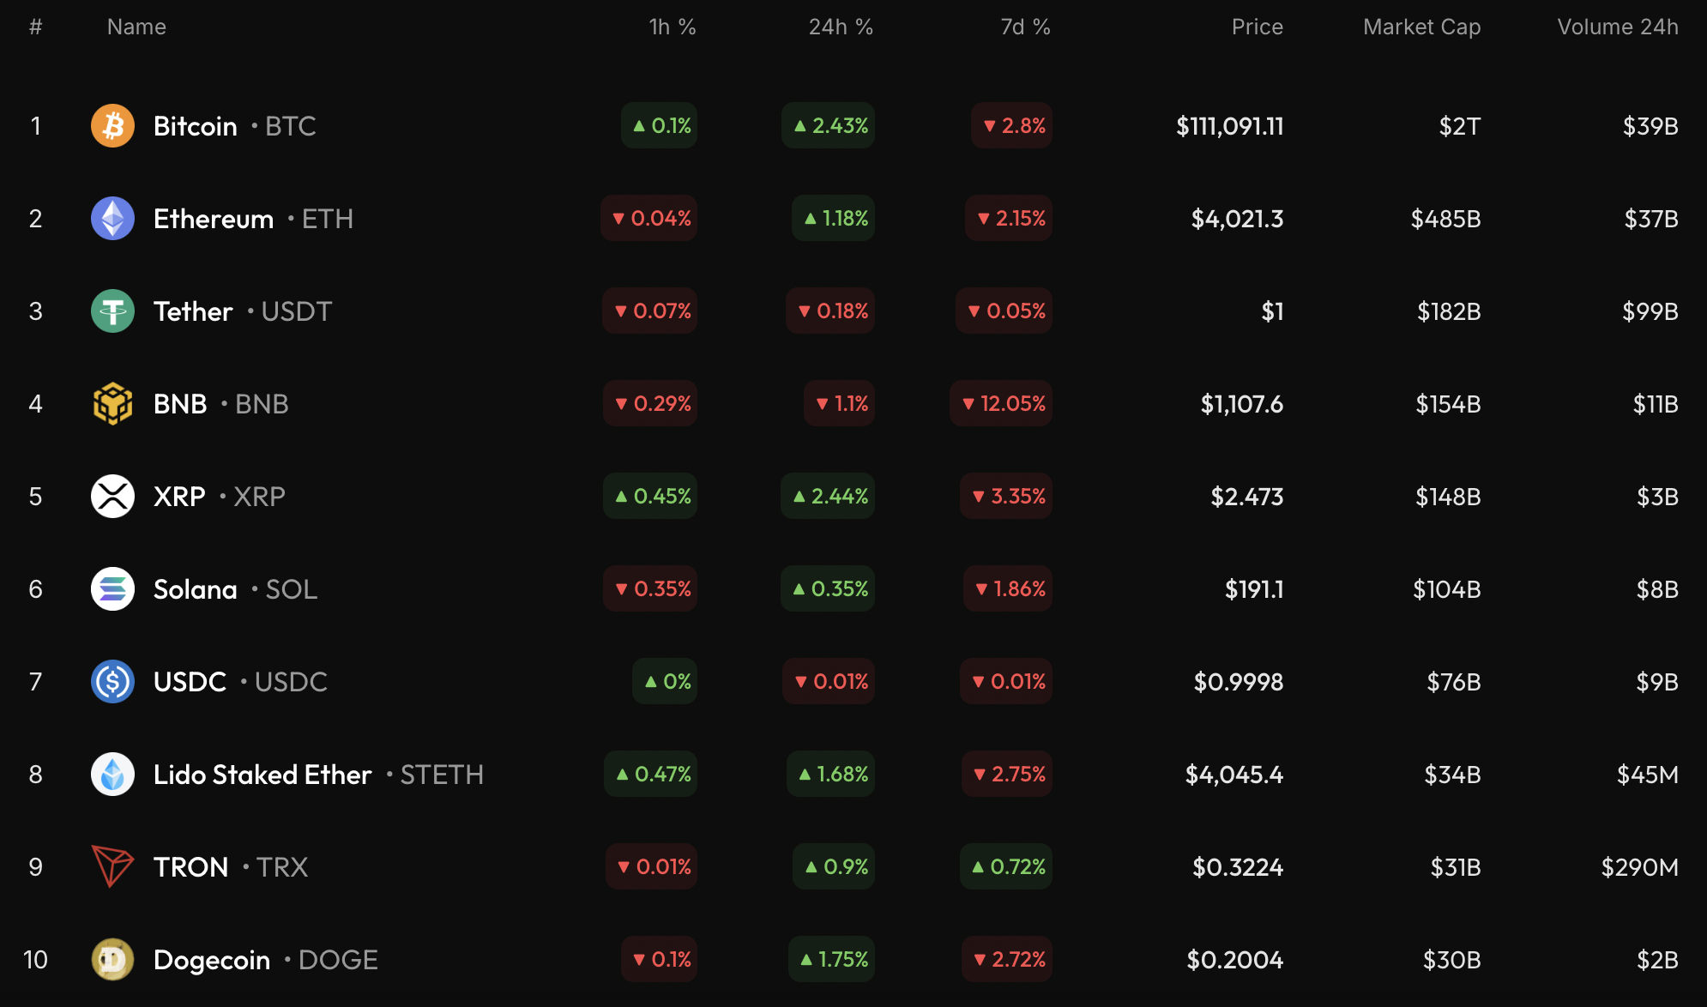Click BNB's 12.05% weekly change badge

click(1001, 404)
